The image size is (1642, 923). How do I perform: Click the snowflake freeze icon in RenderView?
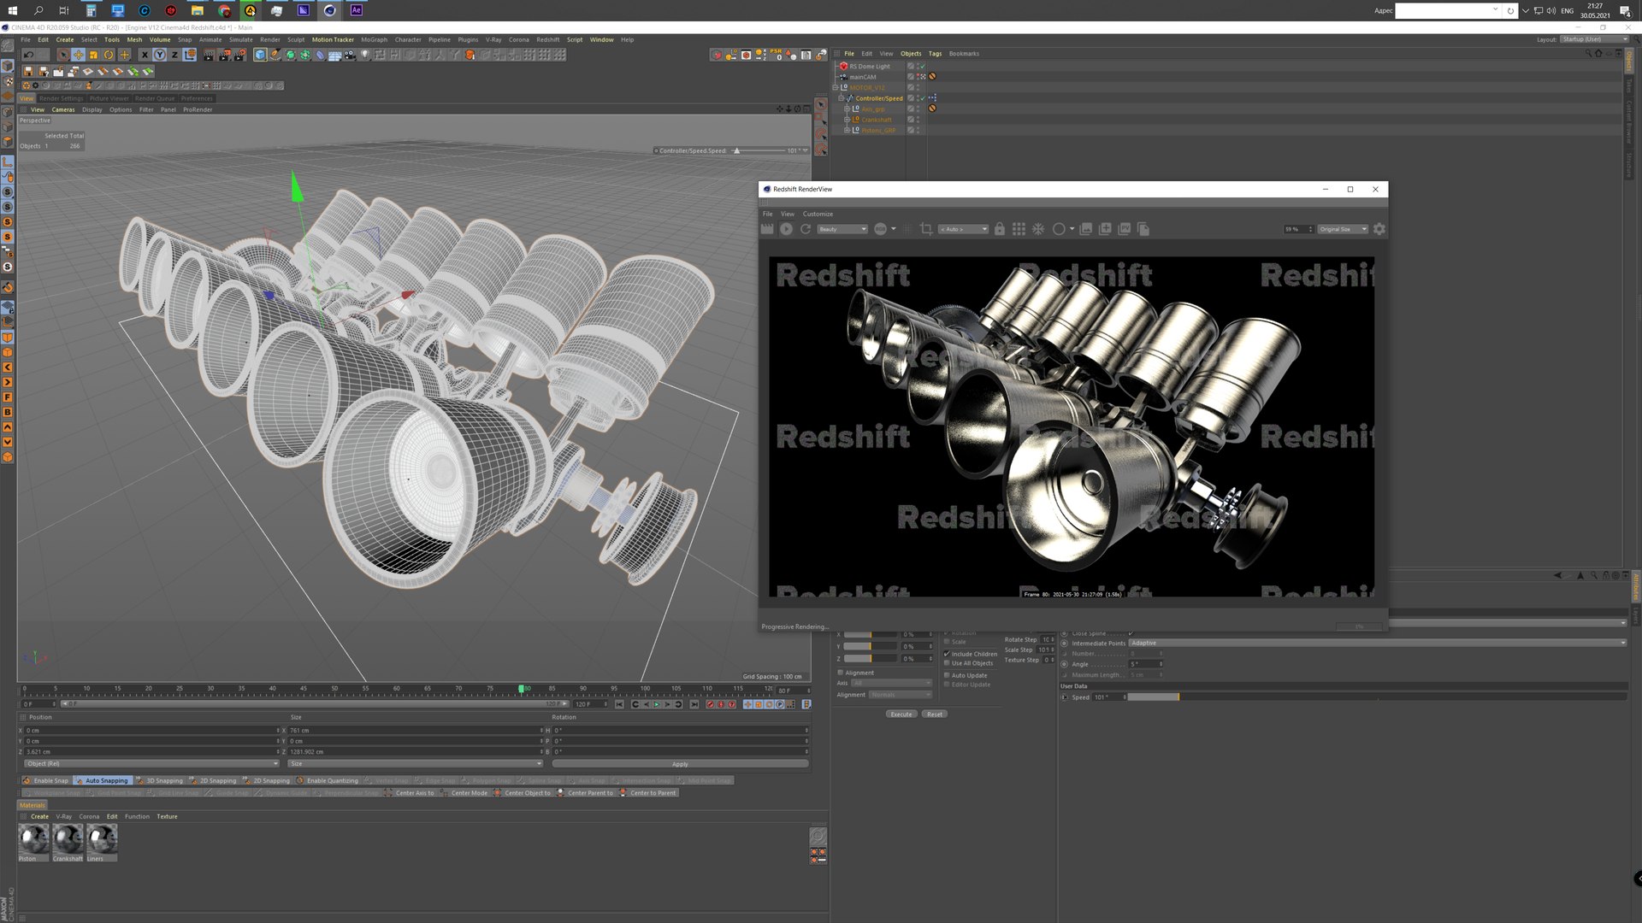pos(1038,229)
